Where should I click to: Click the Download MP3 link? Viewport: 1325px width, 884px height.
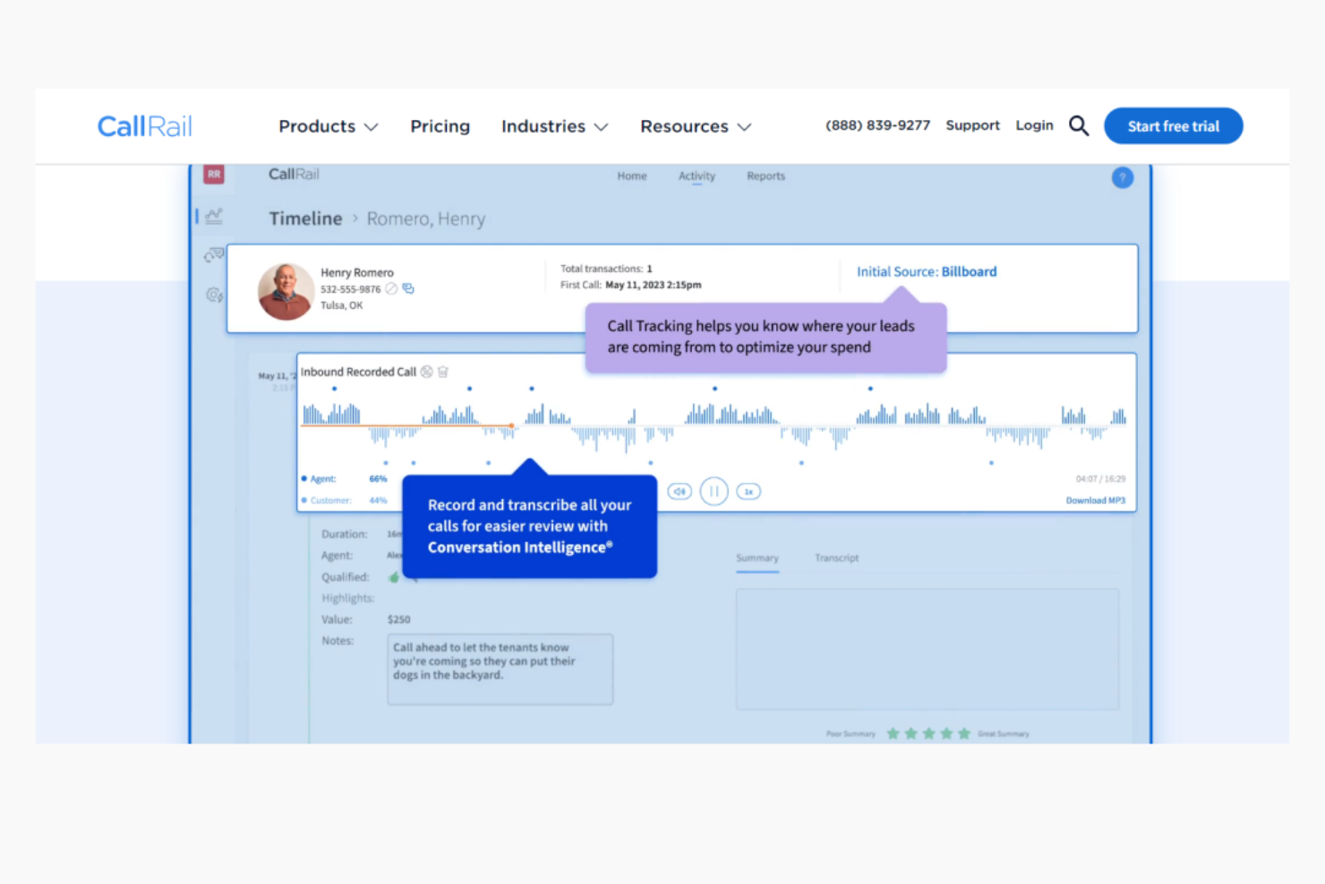pyautogui.click(x=1095, y=501)
